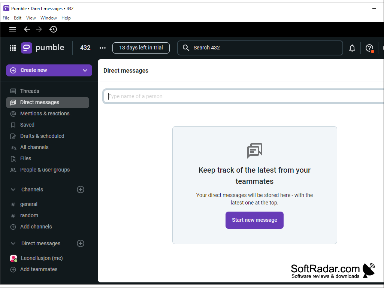
Task: Open People & user groups
Action: [48, 170]
